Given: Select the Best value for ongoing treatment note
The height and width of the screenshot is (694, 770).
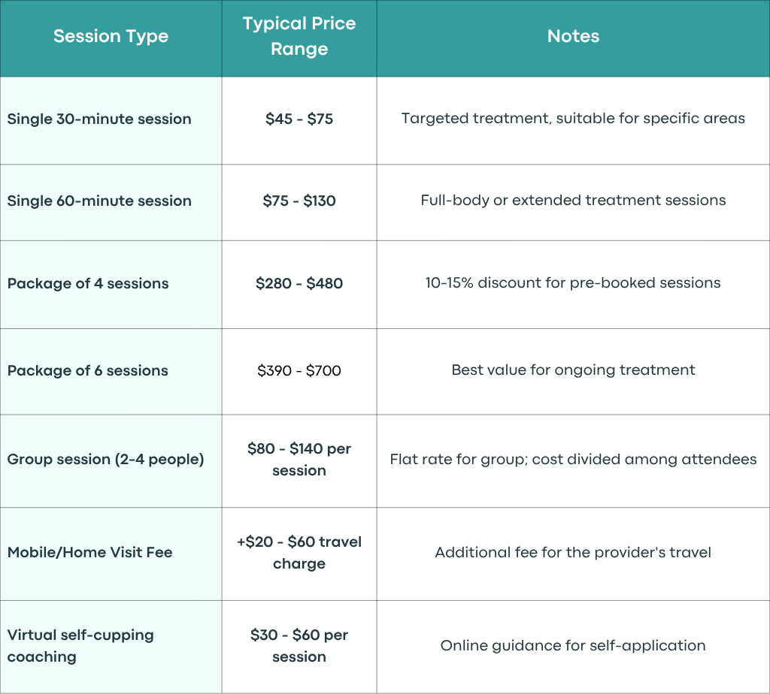Looking at the screenshot, I should (x=573, y=370).
